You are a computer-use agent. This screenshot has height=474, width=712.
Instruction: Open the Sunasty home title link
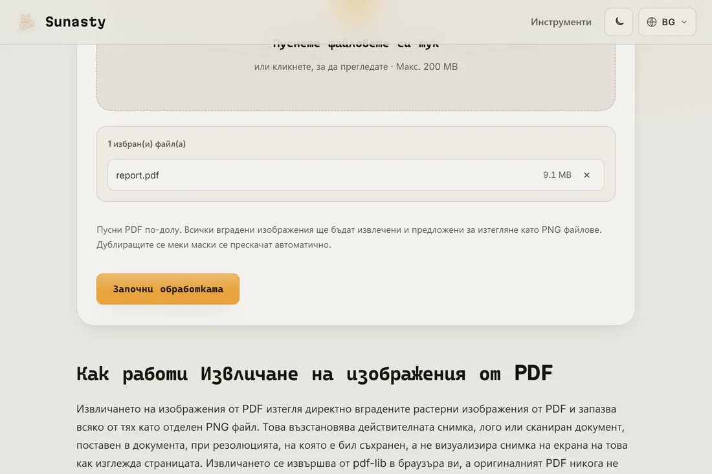pyautogui.click(x=75, y=22)
